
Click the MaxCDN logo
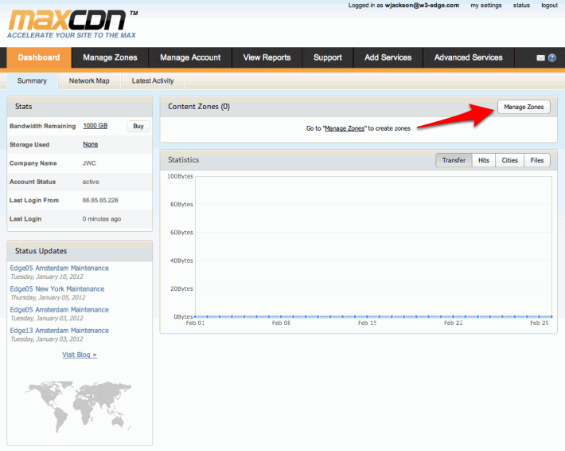point(72,24)
